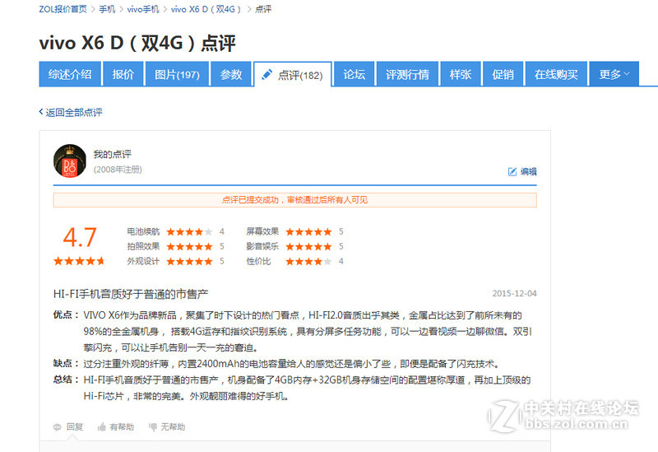Click ZOL报价首页 breadcrumb link
658x452 pixels.
pos(63,9)
